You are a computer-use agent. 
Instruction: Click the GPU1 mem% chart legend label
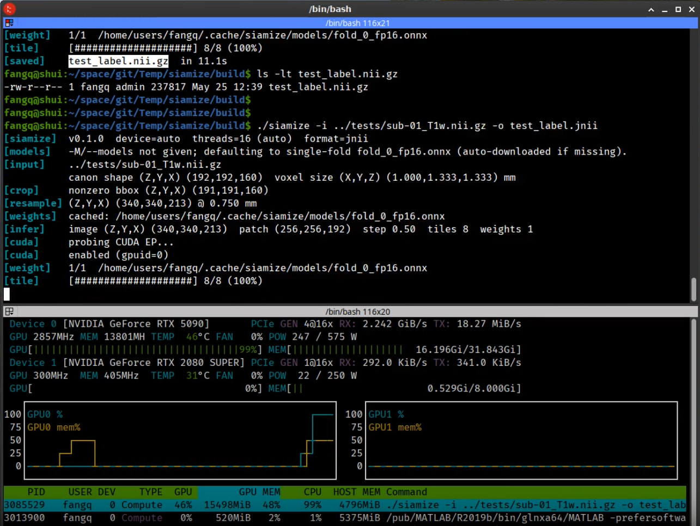pyautogui.click(x=395, y=427)
